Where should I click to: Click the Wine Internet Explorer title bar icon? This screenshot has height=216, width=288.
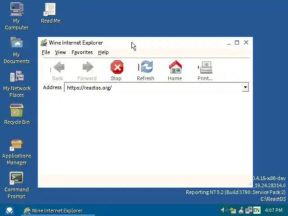pyautogui.click(x=44, y=43)
